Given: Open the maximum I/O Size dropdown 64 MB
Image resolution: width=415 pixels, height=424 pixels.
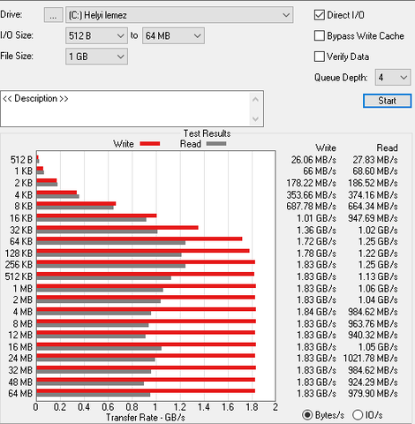Looking at the screenshot, I should click(x=173, y=36).
